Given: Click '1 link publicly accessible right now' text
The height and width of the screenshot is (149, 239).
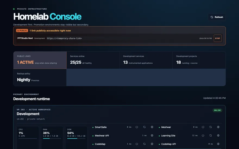Looking at the screenshot, I should point(50,31).
